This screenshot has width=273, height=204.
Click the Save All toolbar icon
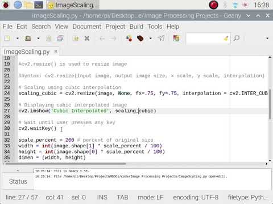[60, 39]
